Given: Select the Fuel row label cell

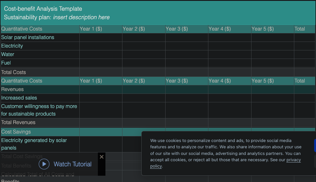Looking at the screenshot, I should point(6,63).
